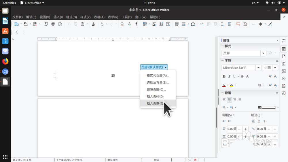This screenshot has width=288, height=162.
Task: Click the 页脚 (默认样式) footer button
Action: click(x=154, y=67)
